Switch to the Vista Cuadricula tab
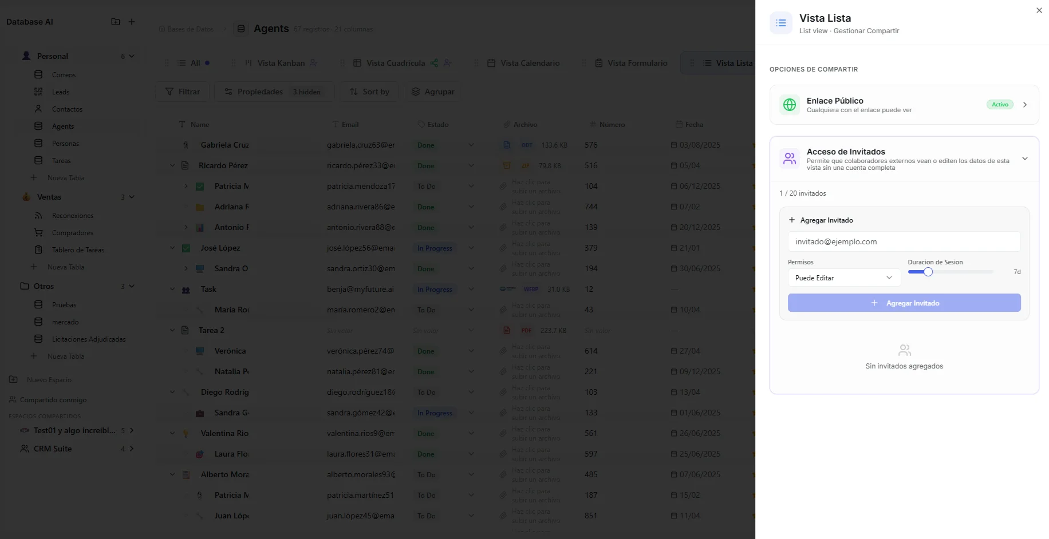This screenshot has height=539, width=1049. click(396, 63)
